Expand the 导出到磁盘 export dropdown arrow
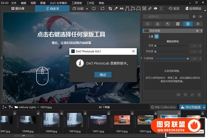 pyautogui.click(x=204, y=107)
